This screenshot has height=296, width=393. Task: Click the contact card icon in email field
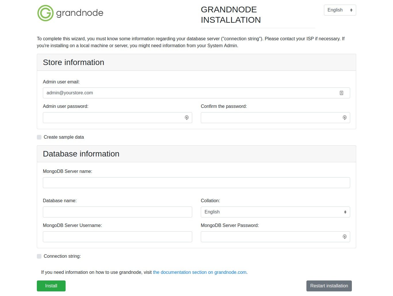coord(341,93)
